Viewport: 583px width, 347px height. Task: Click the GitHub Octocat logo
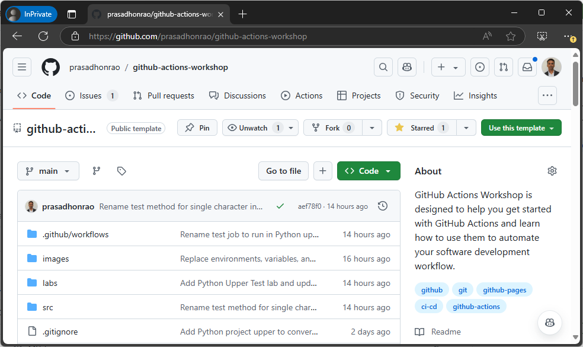(x=50, y=67)
